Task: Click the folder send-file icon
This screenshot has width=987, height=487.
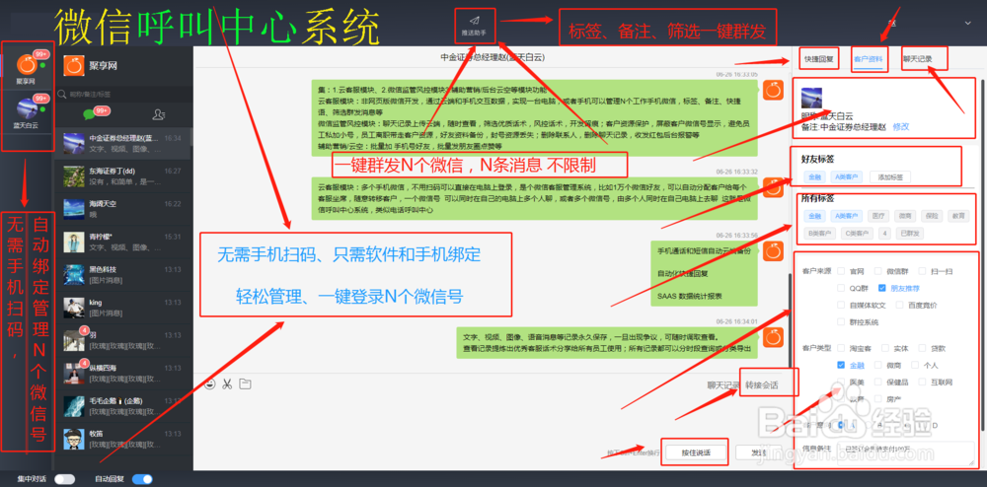Action: 245,383
